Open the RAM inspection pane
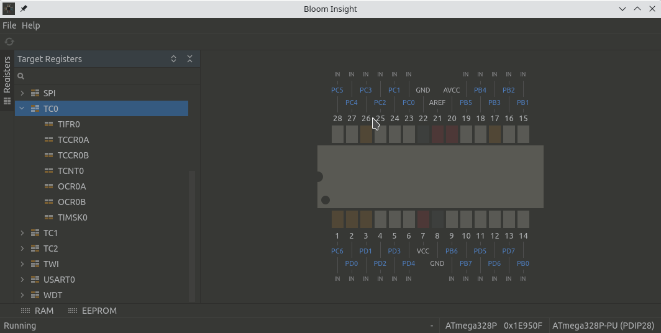This screenshot has height=333, width=661. tap(37, 311)
